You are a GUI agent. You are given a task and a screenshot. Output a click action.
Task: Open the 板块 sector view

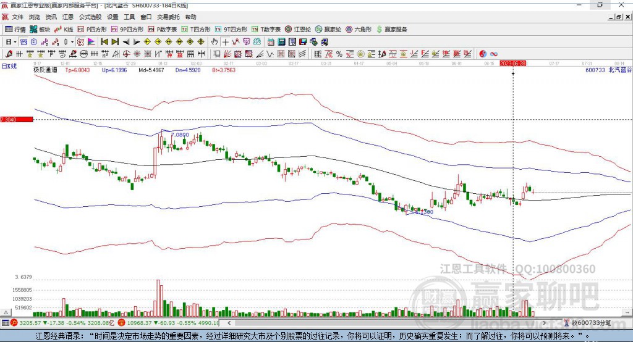click(x=40, y=30)
